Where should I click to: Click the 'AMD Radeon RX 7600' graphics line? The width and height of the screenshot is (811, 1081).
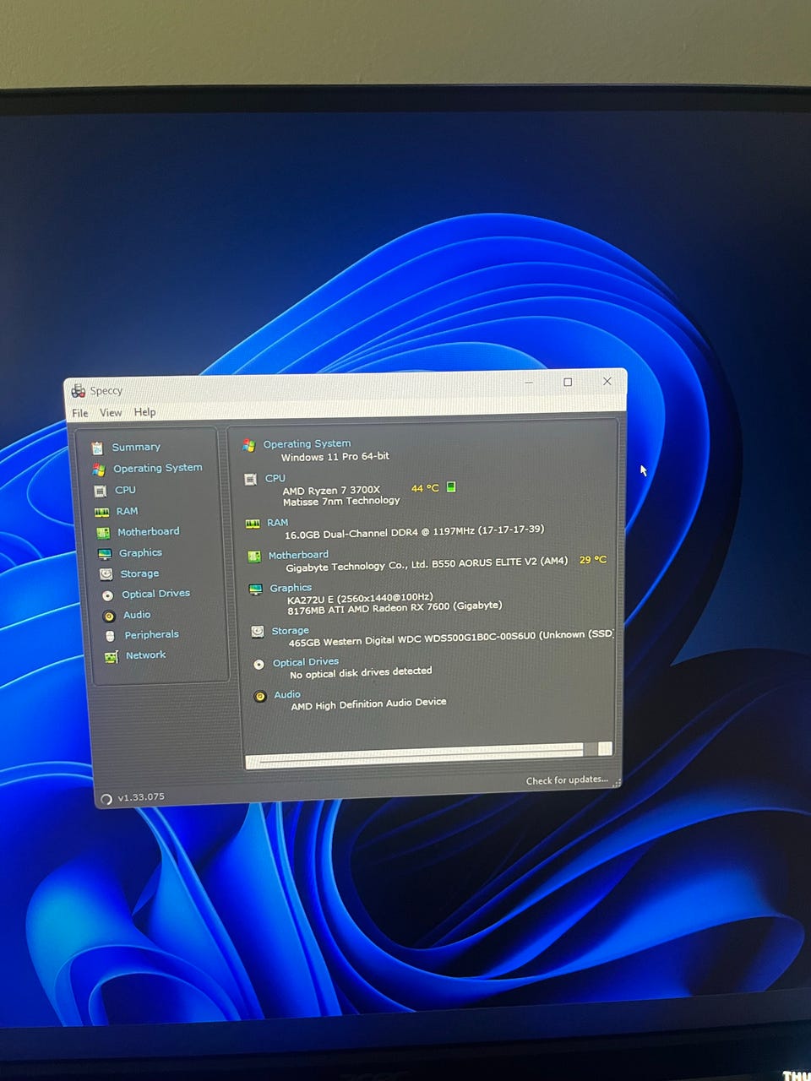pyautogui.click(x=395, y=607)
